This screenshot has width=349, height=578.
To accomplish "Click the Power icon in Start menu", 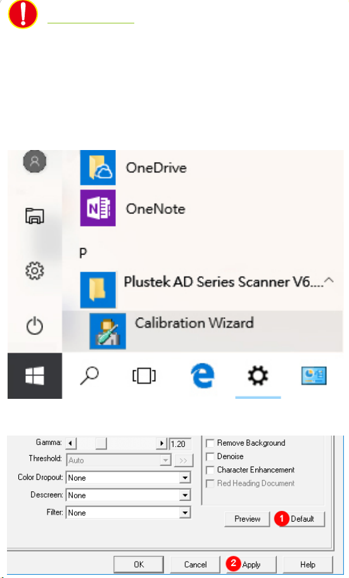I will coord(35,326).
